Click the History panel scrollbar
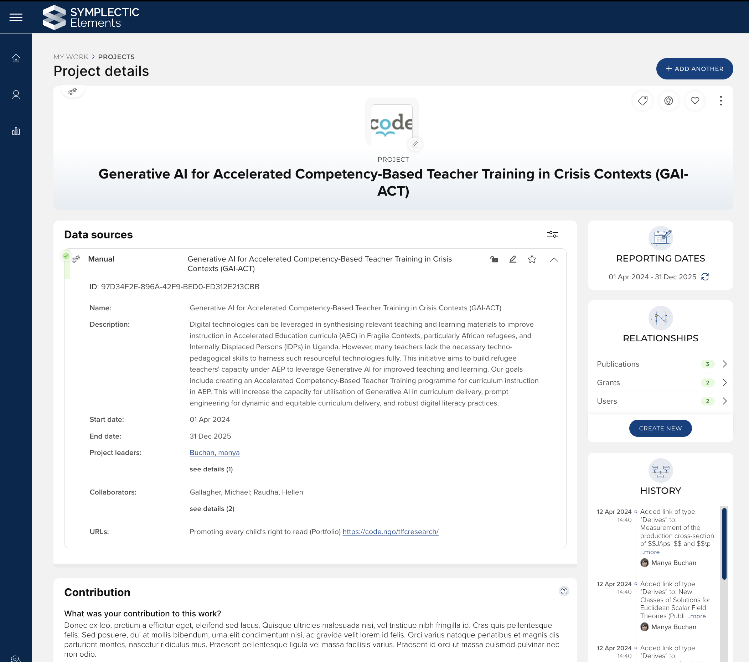Image resolution: width=749 pixels, height=662 pixels. pos(724,544)
